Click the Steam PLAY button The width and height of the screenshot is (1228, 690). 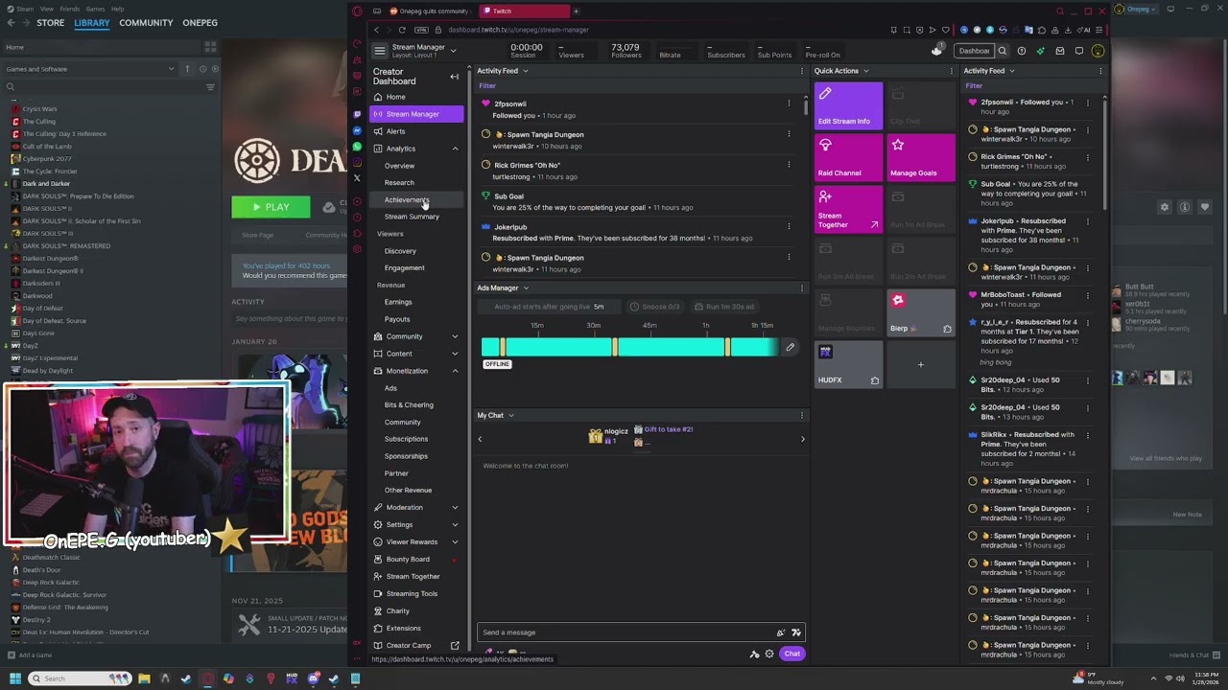271,207
